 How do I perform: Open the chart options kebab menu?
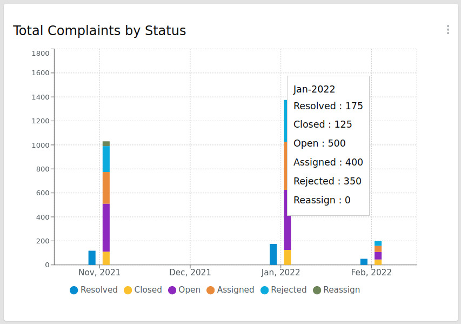pyautogui.click(x=447, y=30)
